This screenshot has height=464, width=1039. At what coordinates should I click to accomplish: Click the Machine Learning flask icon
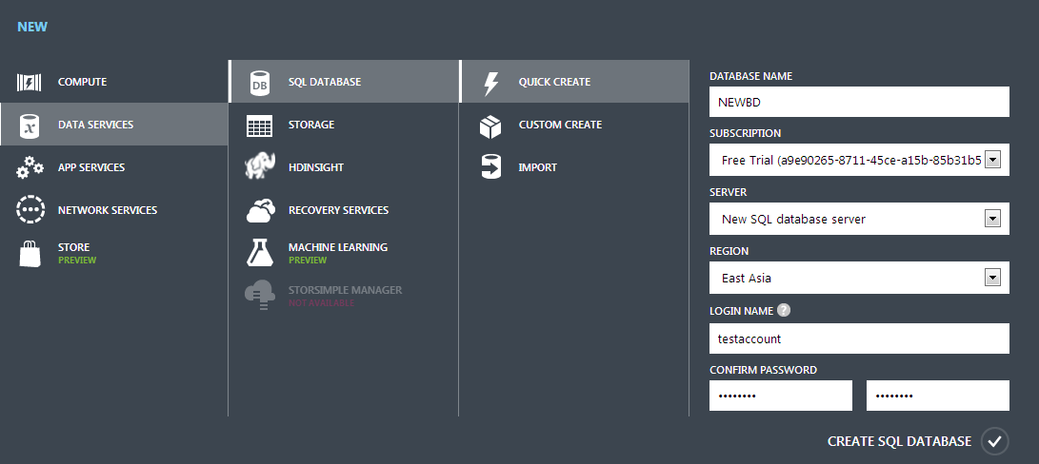coord(260,253)
